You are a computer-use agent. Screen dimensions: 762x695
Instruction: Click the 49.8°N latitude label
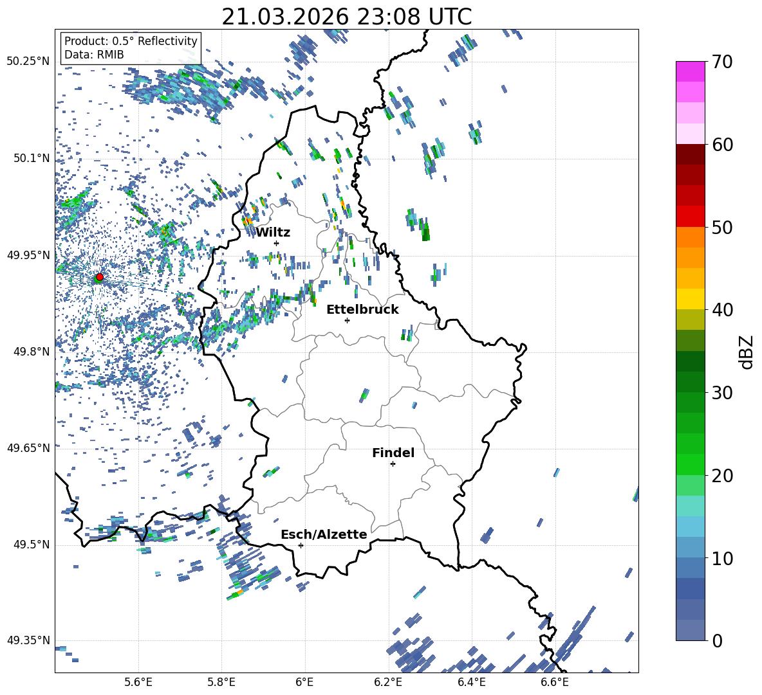31,352
